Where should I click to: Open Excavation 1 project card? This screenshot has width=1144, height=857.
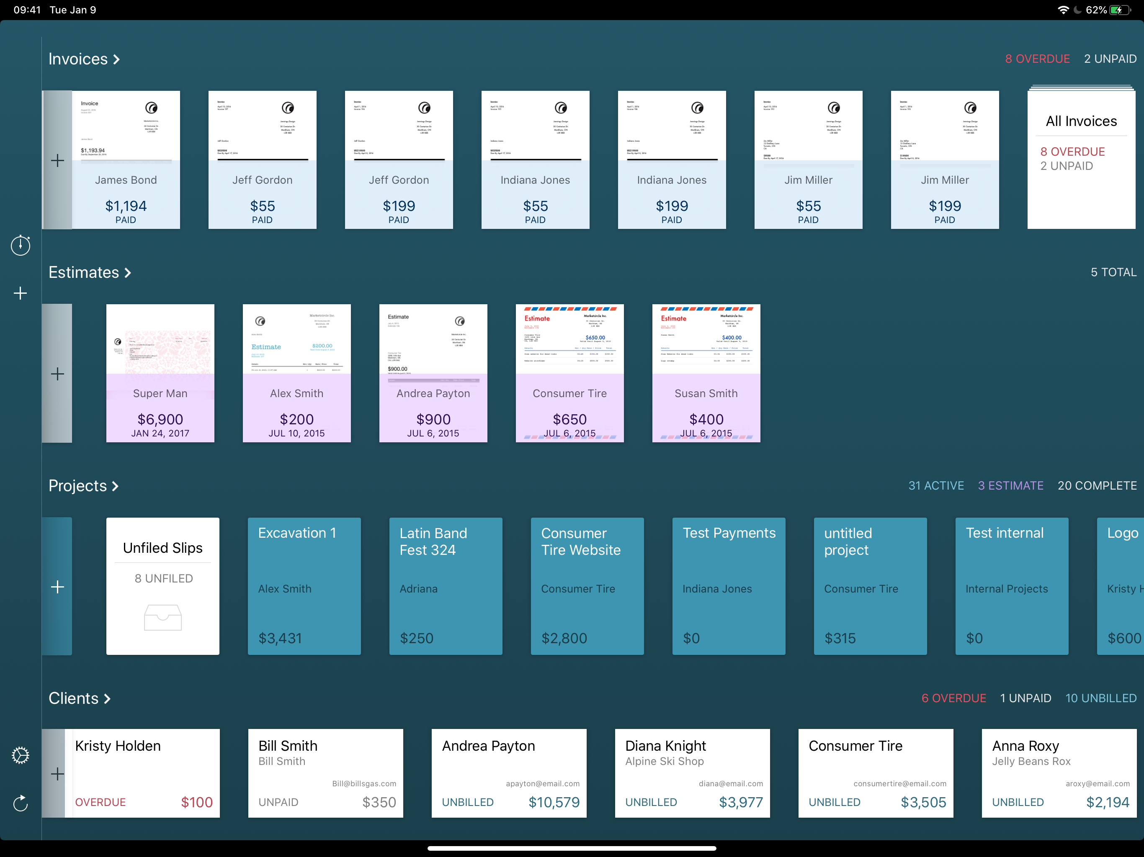(304, 587)
